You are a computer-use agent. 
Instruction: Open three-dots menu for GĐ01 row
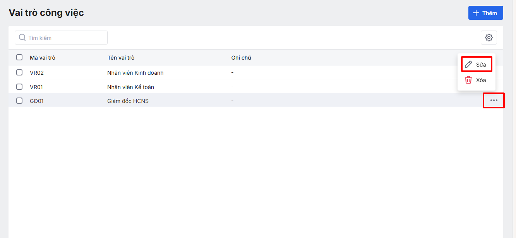[494, 101]
